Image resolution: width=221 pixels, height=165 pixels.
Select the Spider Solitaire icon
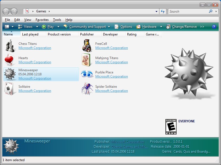87,89
